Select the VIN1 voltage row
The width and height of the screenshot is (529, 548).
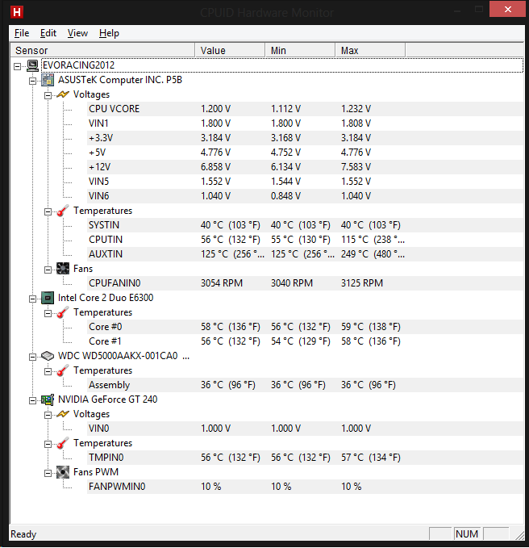click(305, 123)
